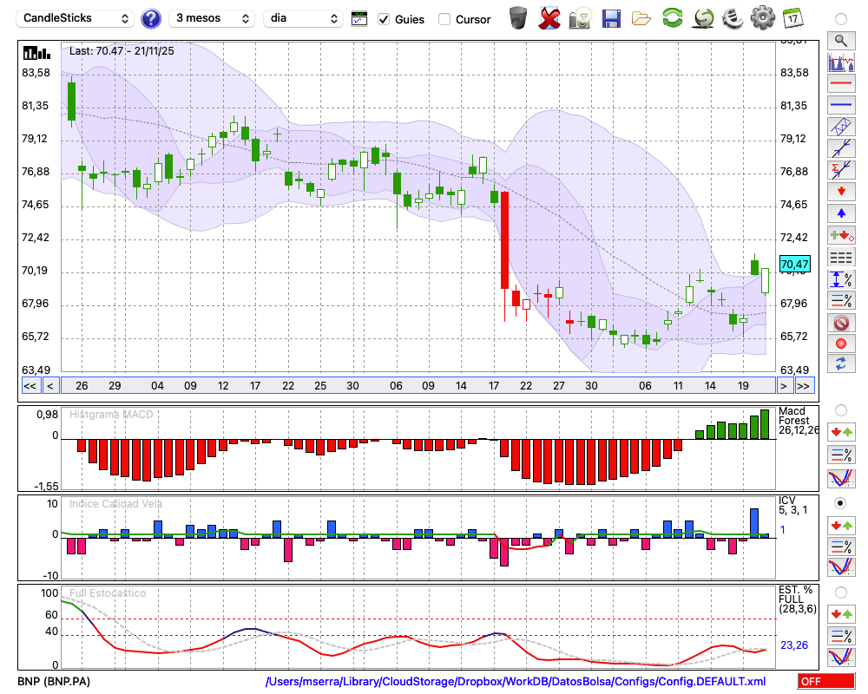
Task: Click the 23,26 stochastic value
Action: [794, 645]
